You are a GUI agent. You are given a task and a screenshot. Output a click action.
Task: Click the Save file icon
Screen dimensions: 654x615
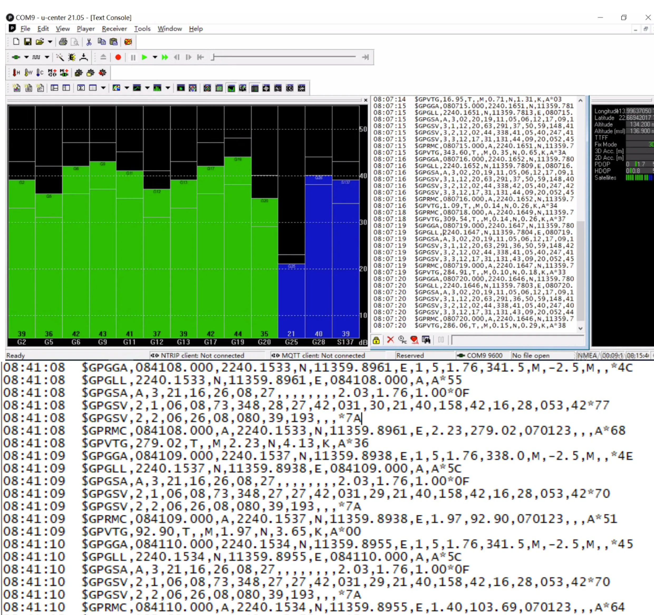(x=28, y=42)
